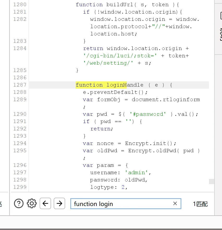Clear the 'function login' search text
This screenshot has width=222, height=230.
[175, 203]
